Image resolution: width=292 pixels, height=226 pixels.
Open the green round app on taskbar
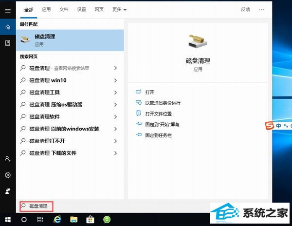tap(107, 220)
